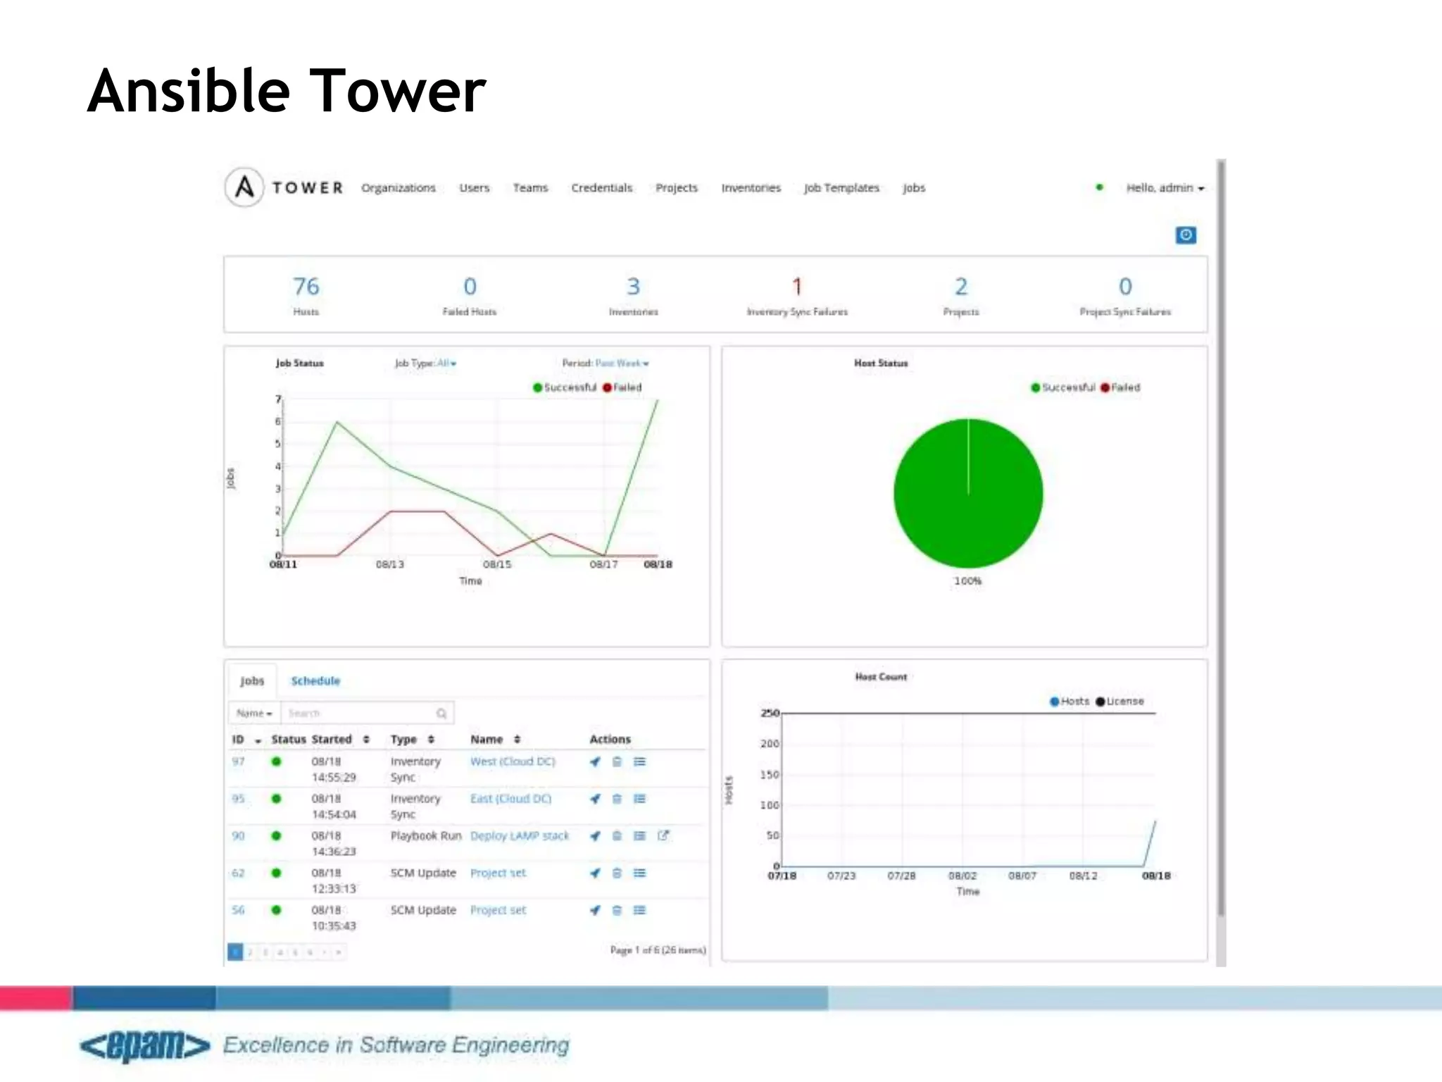Toggle Failed series in Job Status legend
Image resolution: width=1442 pixels, height=1082 pixels.
pyautogui.click(x=622, y=387)
